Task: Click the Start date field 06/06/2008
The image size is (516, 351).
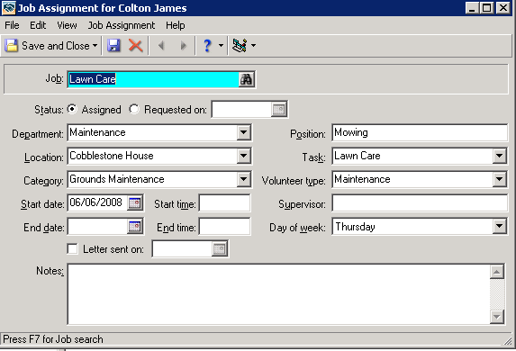Action: pos(98,202)
